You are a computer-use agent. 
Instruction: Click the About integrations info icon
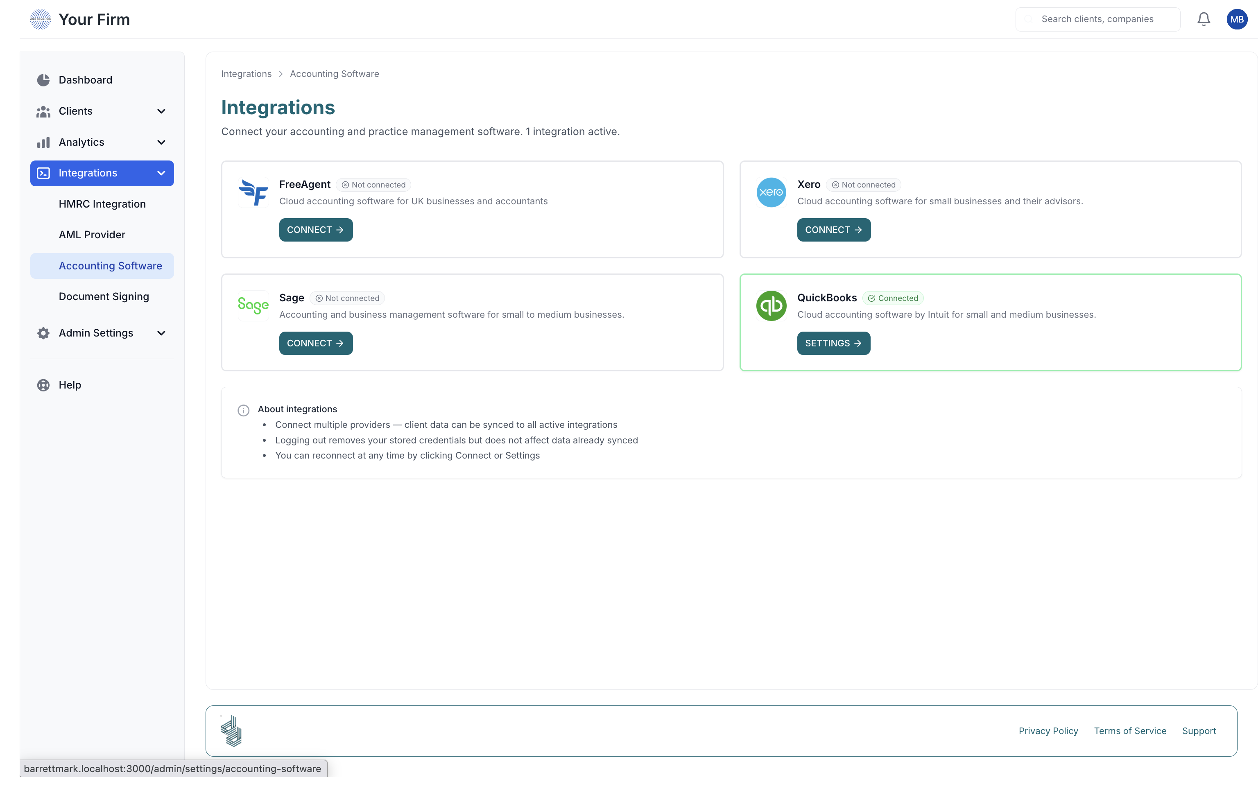pyautogui.click(x=243, y=410)
